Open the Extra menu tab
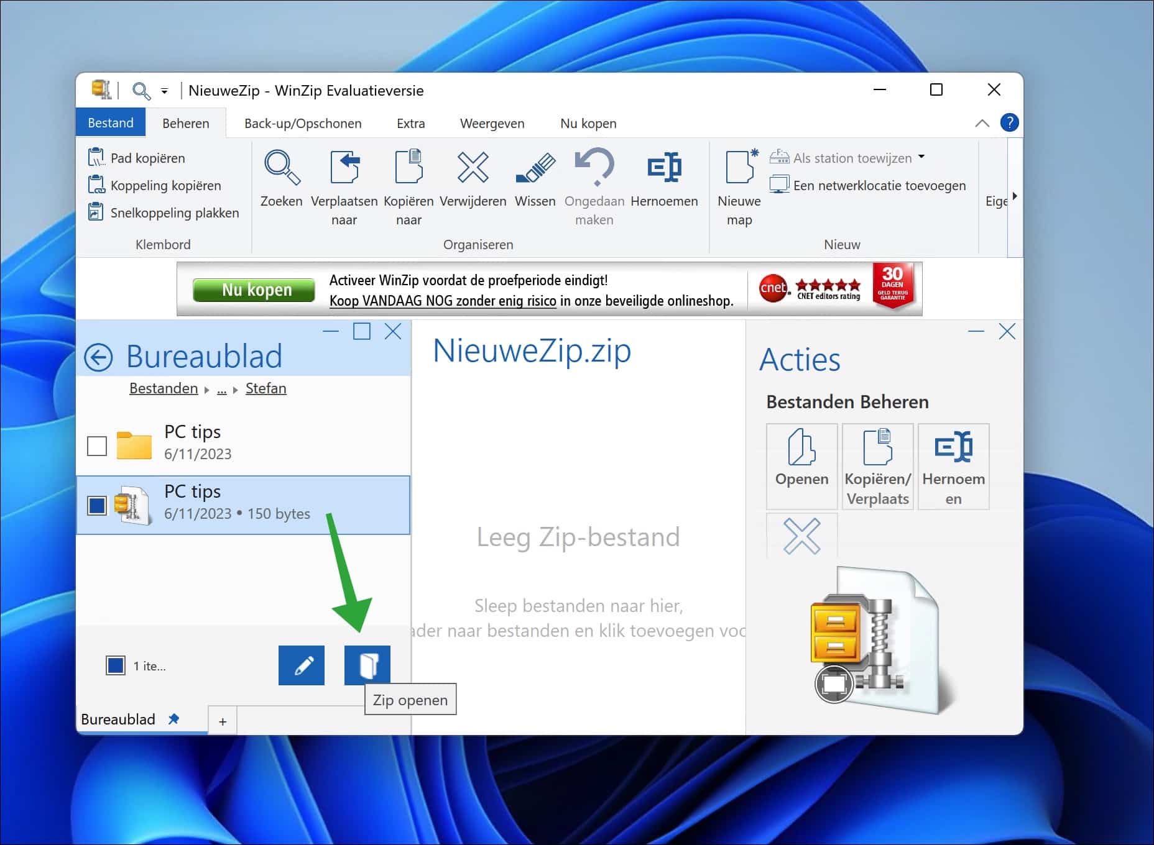 point(410,122)
